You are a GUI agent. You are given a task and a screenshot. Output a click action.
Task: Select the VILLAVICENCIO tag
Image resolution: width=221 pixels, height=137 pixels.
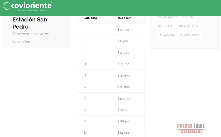point(190,35)
